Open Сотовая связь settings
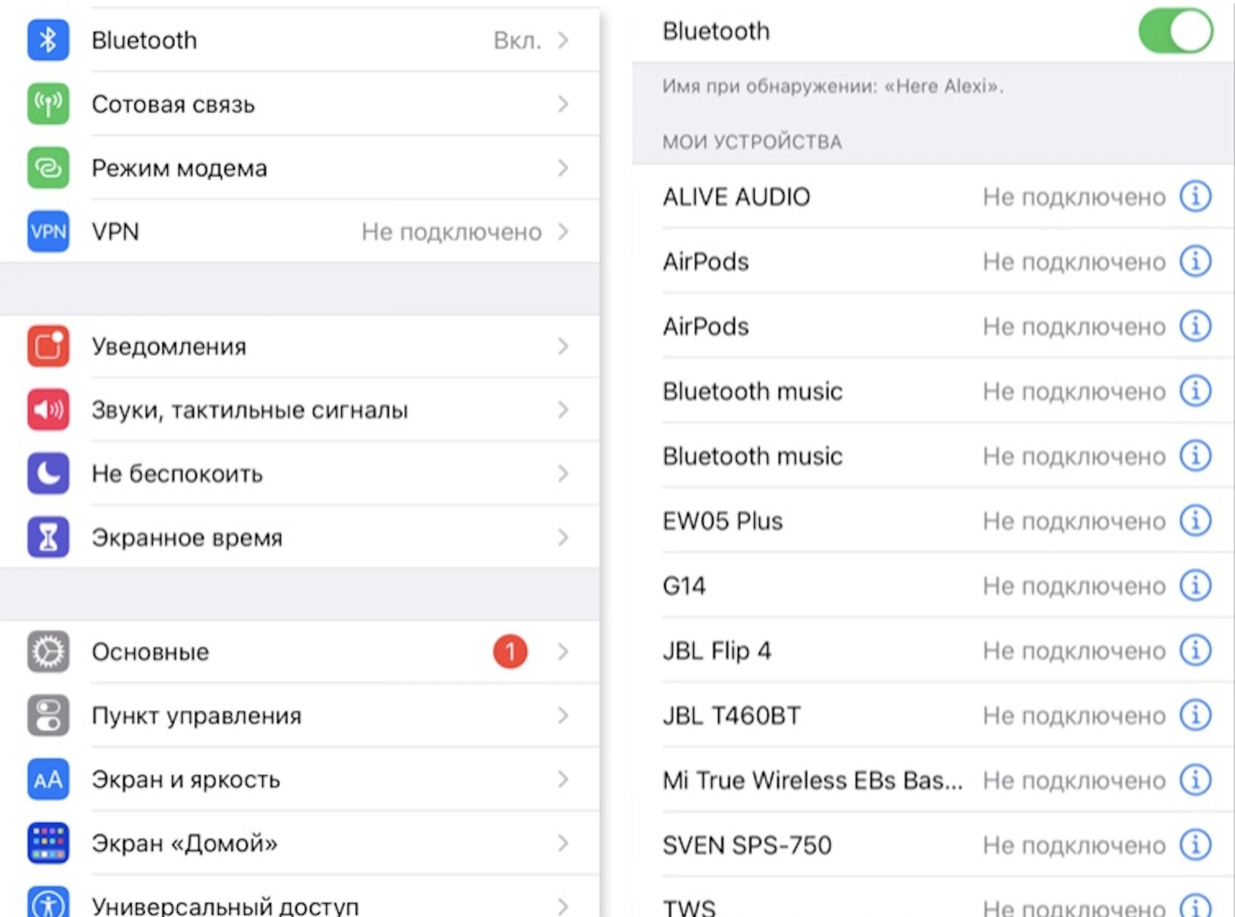The image size is (1235, 917). pos(300,103)
